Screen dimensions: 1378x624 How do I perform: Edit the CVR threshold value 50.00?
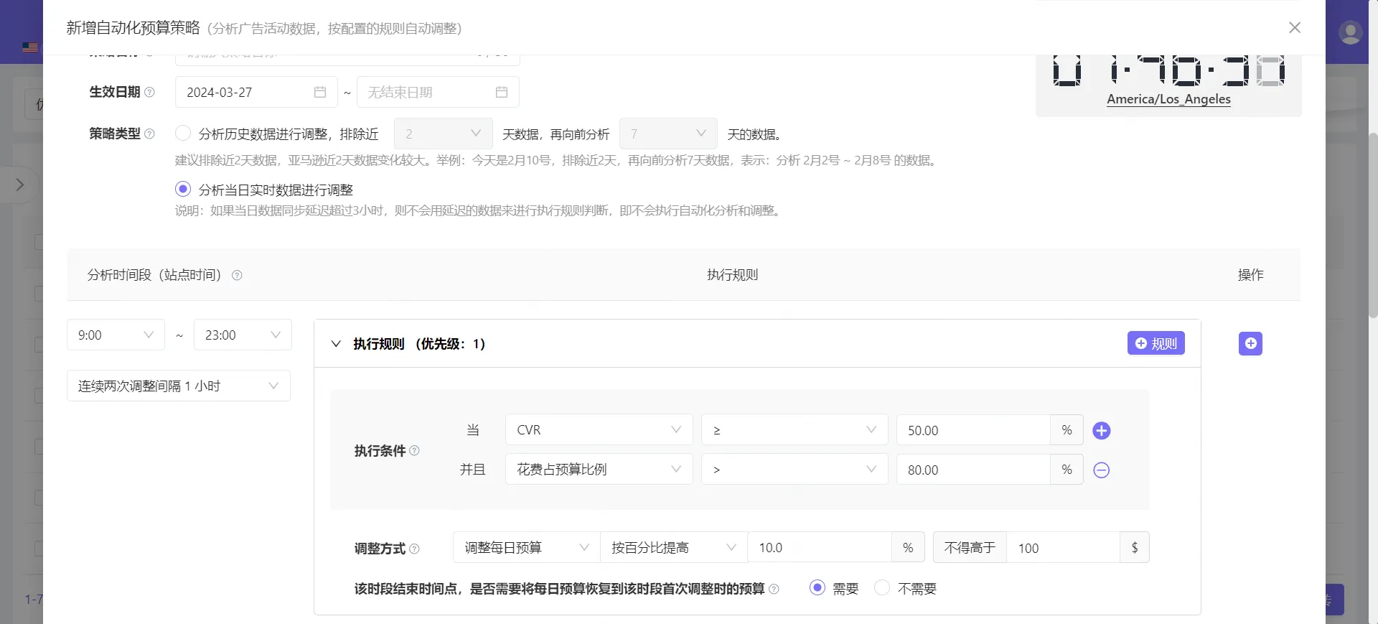pyautogui.click(x=973, y=430)
